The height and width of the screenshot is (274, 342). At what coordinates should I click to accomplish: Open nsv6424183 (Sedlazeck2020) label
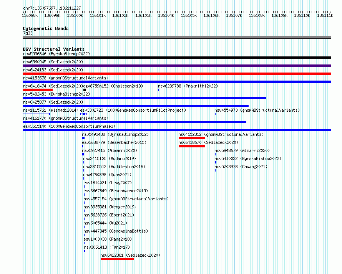53,70
